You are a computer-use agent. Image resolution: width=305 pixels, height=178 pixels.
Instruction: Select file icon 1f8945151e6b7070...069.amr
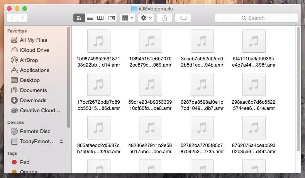[151, 41]
